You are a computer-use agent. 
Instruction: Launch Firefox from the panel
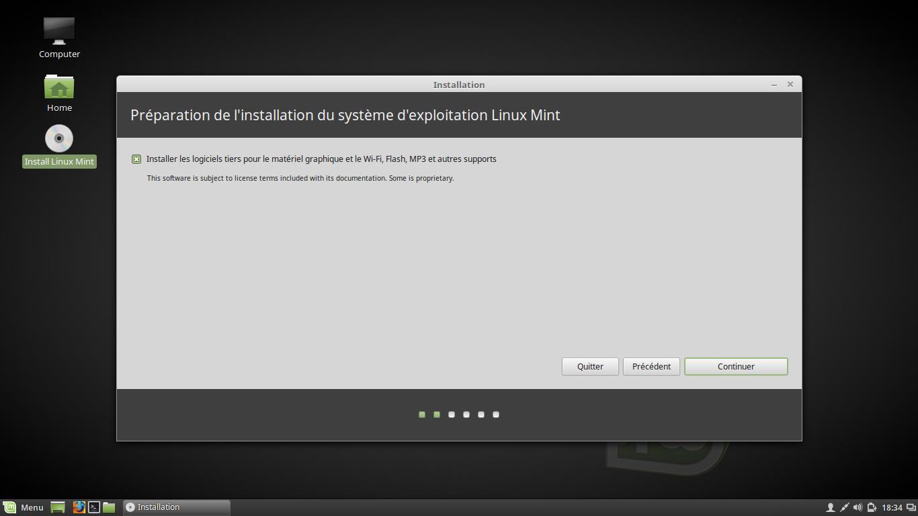[79, 507]
